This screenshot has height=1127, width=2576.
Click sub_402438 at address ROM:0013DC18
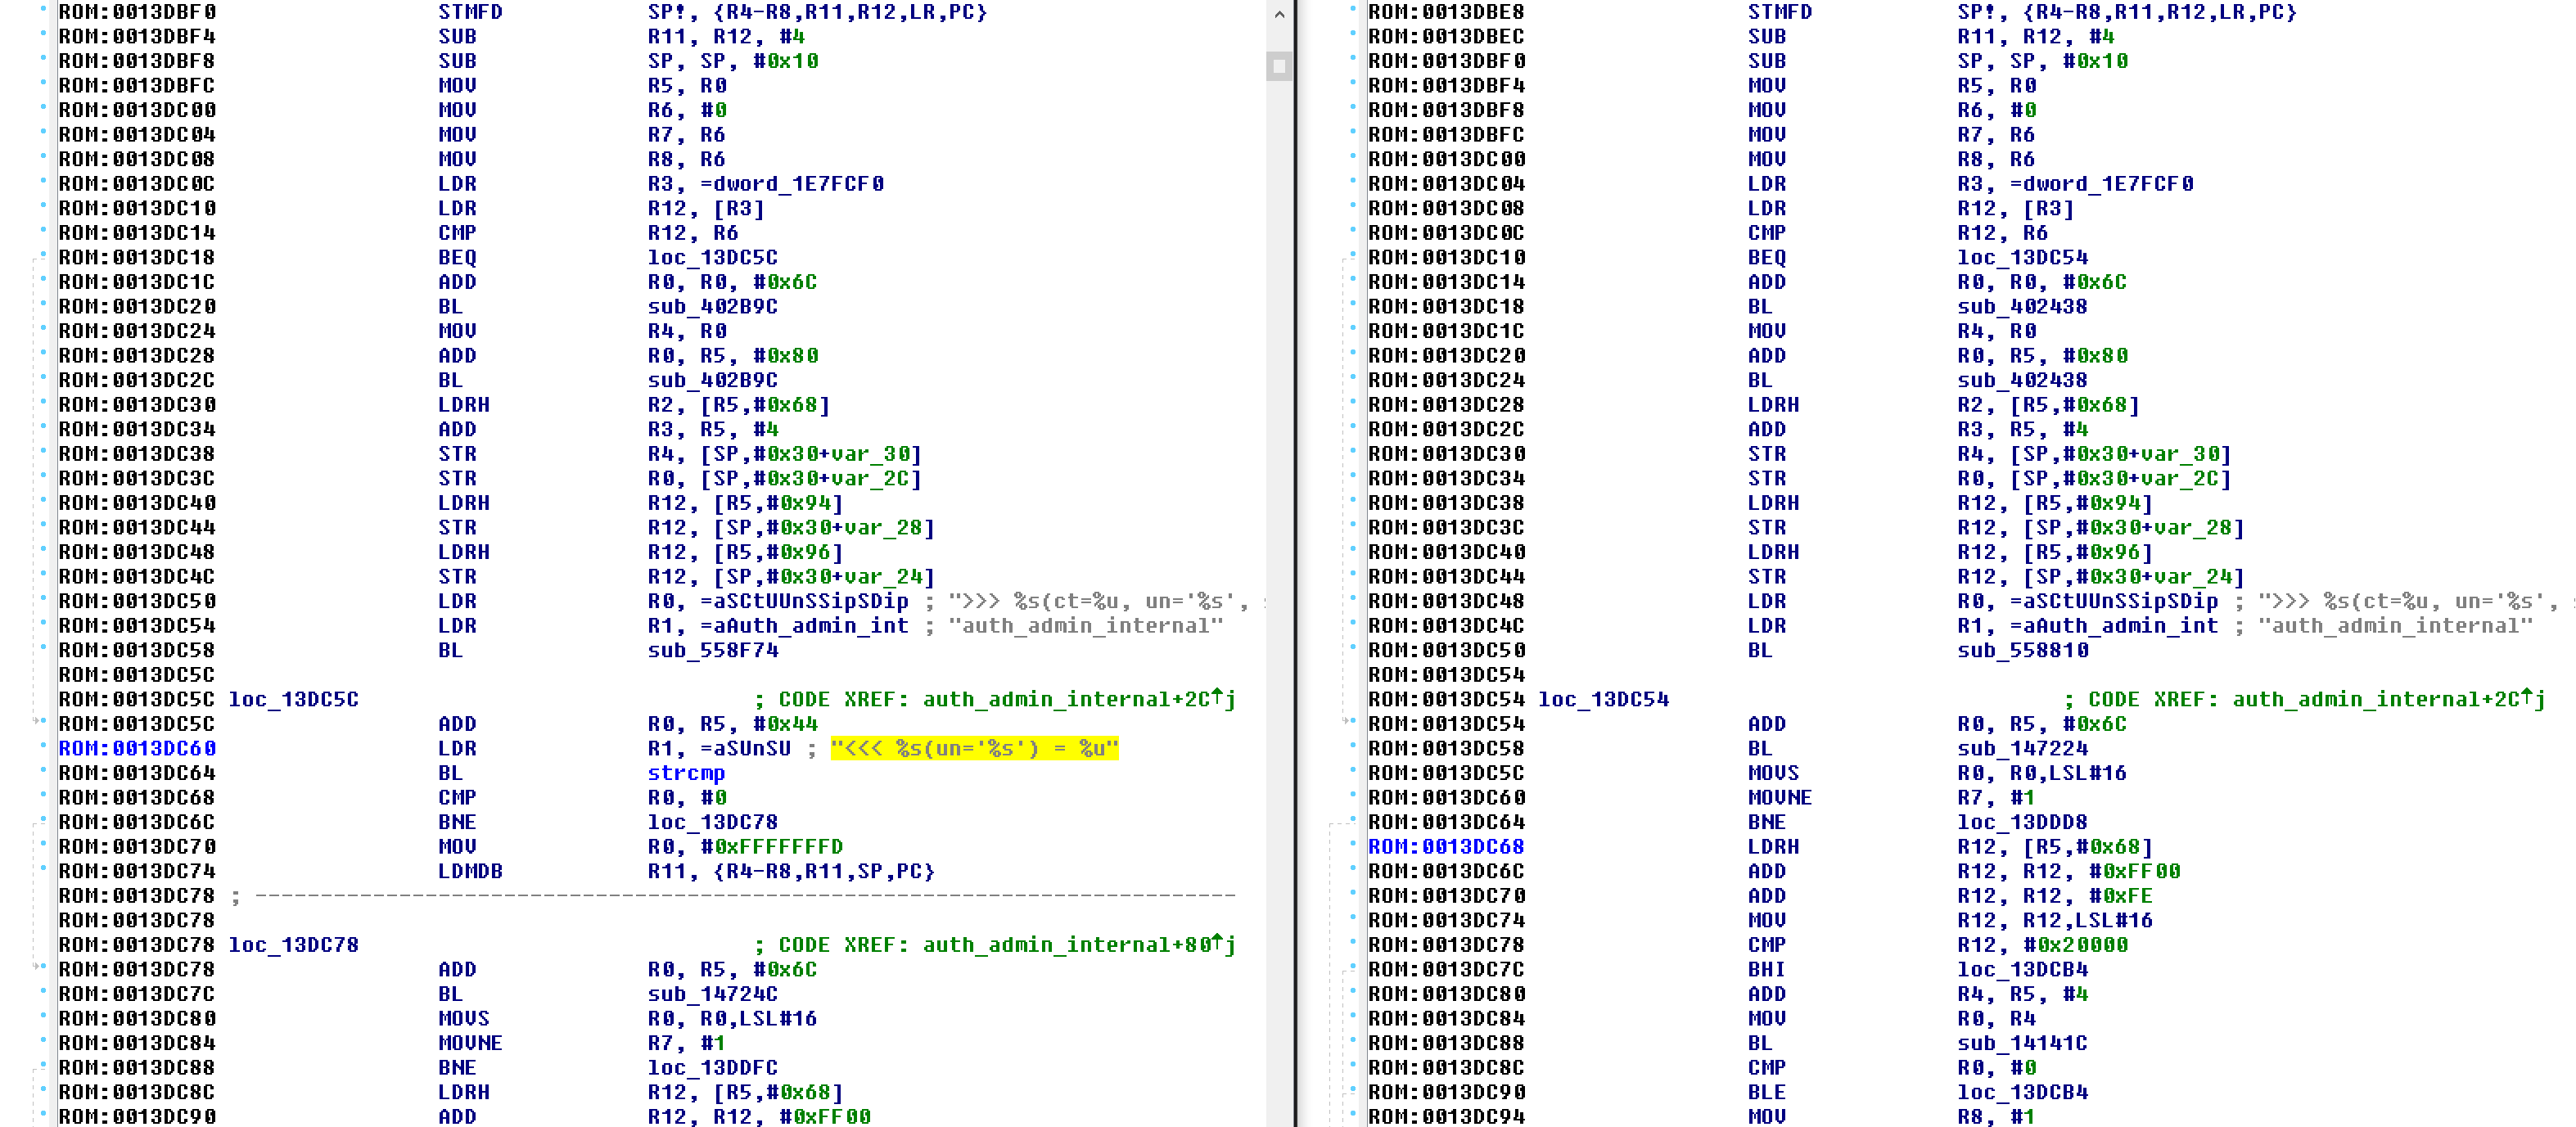2022,307
